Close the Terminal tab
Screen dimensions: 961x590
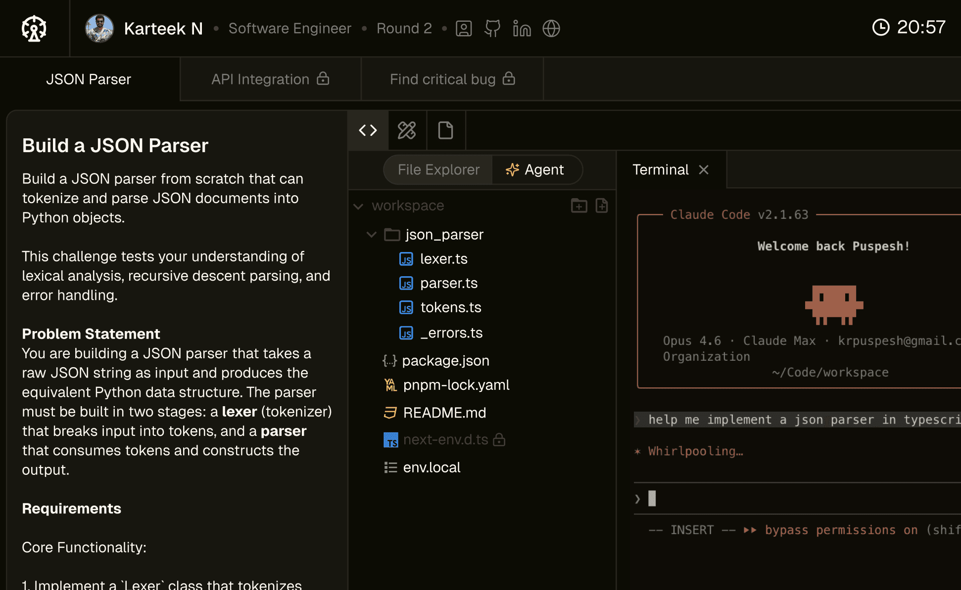point(704,169)
